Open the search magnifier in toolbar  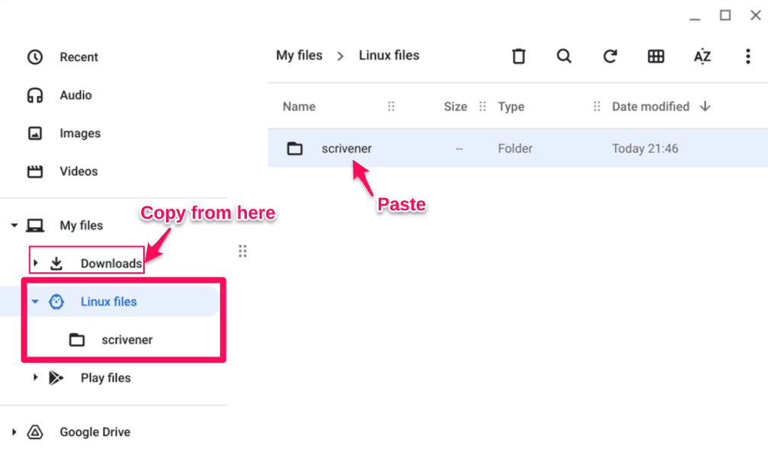565,56
